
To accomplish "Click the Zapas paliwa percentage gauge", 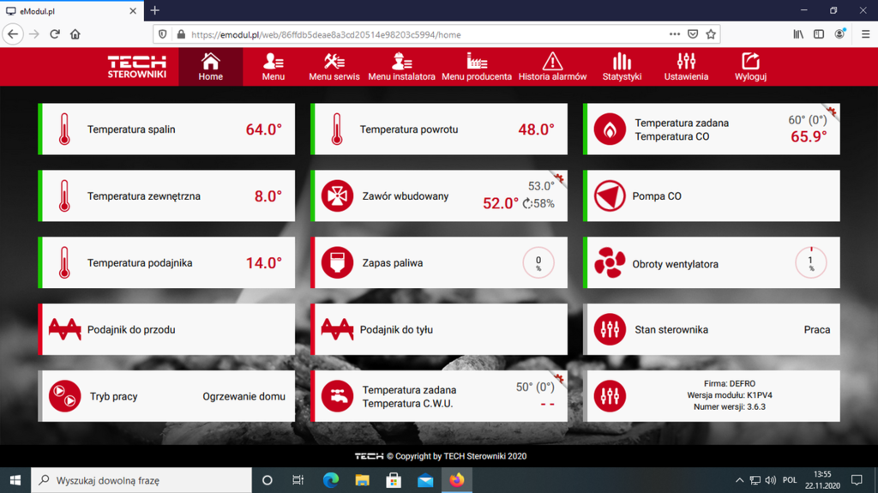I will coord(538,263).
